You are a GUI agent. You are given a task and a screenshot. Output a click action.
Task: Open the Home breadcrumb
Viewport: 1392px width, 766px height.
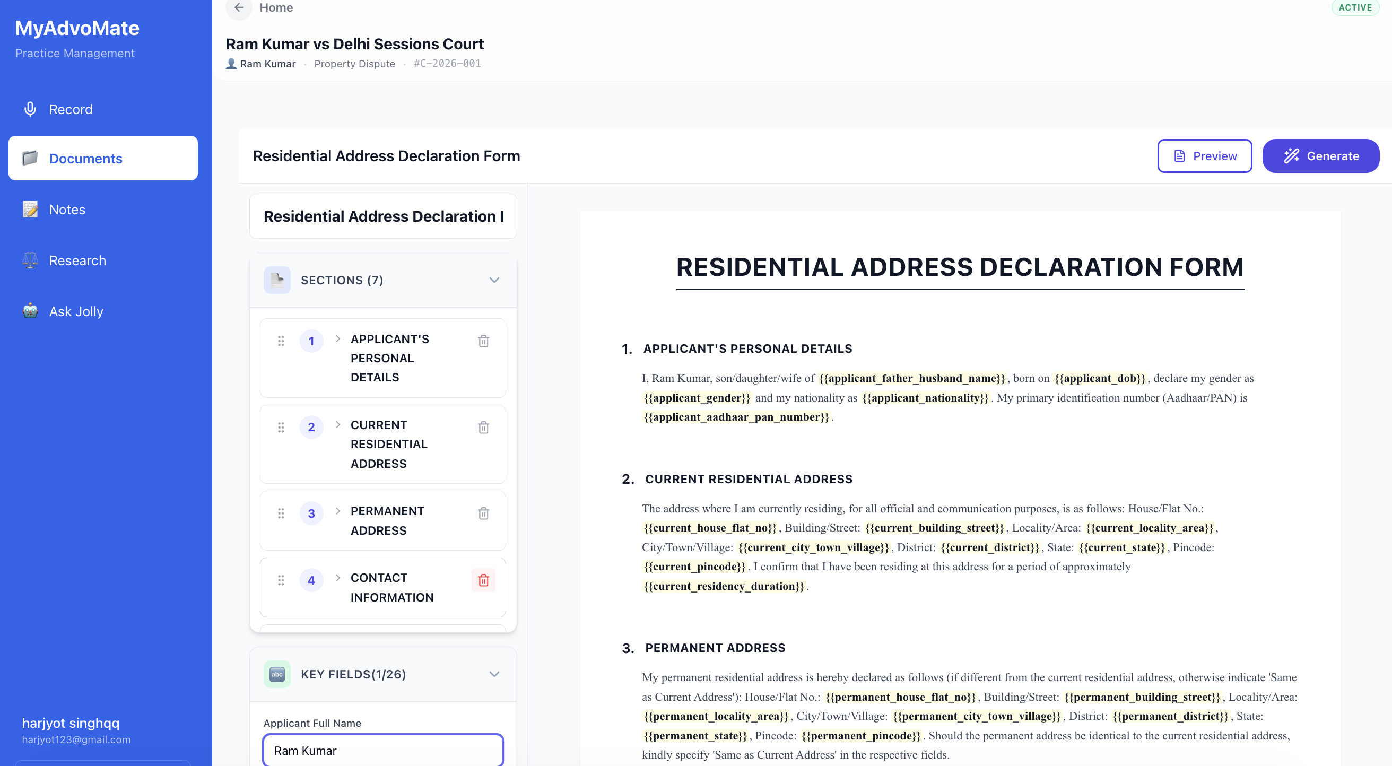(x=276, y=7)
